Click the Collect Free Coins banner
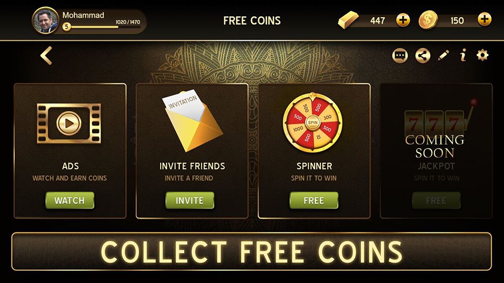Screen dimensions: 504x283 [x=252, y=252]
